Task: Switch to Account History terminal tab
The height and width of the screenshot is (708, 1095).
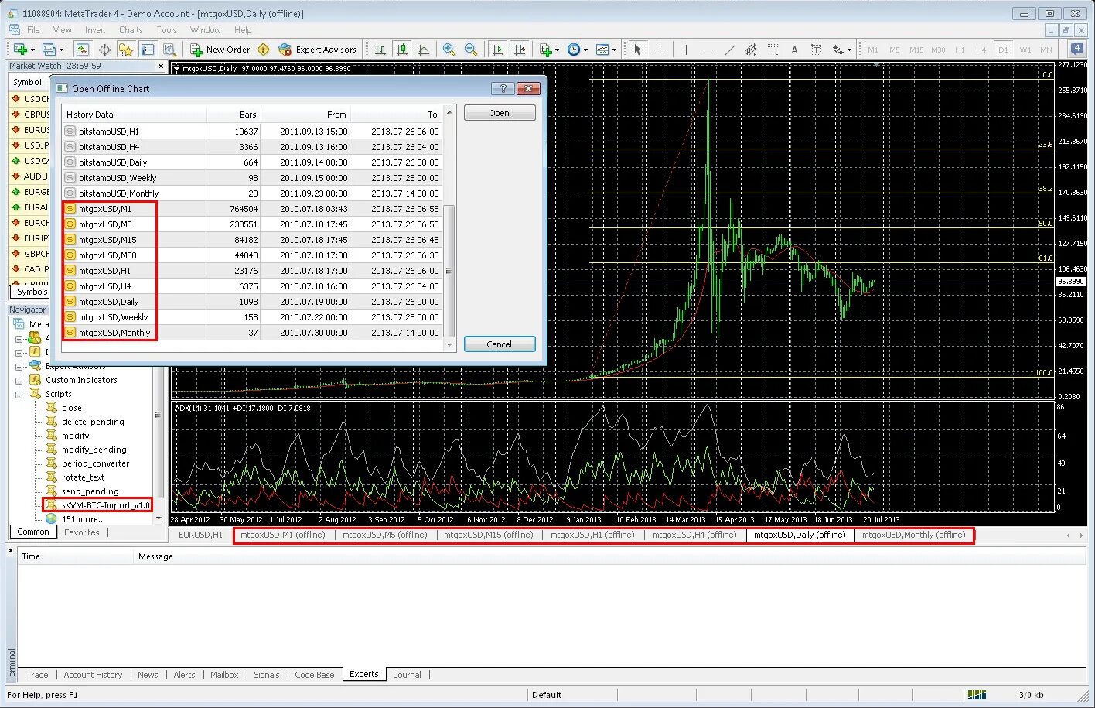Action: point(93,675)
